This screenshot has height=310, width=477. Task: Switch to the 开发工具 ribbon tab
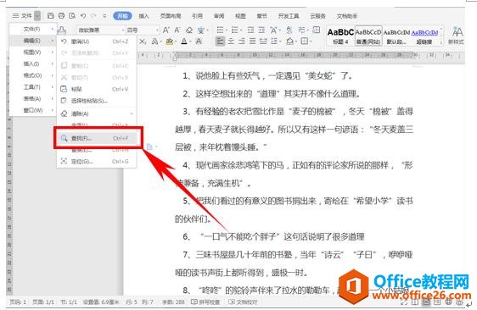click(289, 16)
